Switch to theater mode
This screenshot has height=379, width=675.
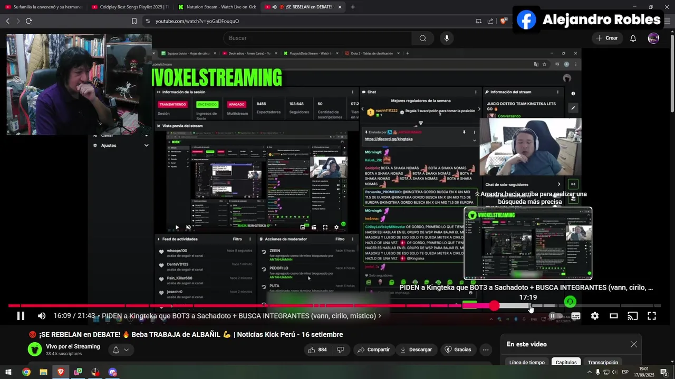(x=614, y=316)
